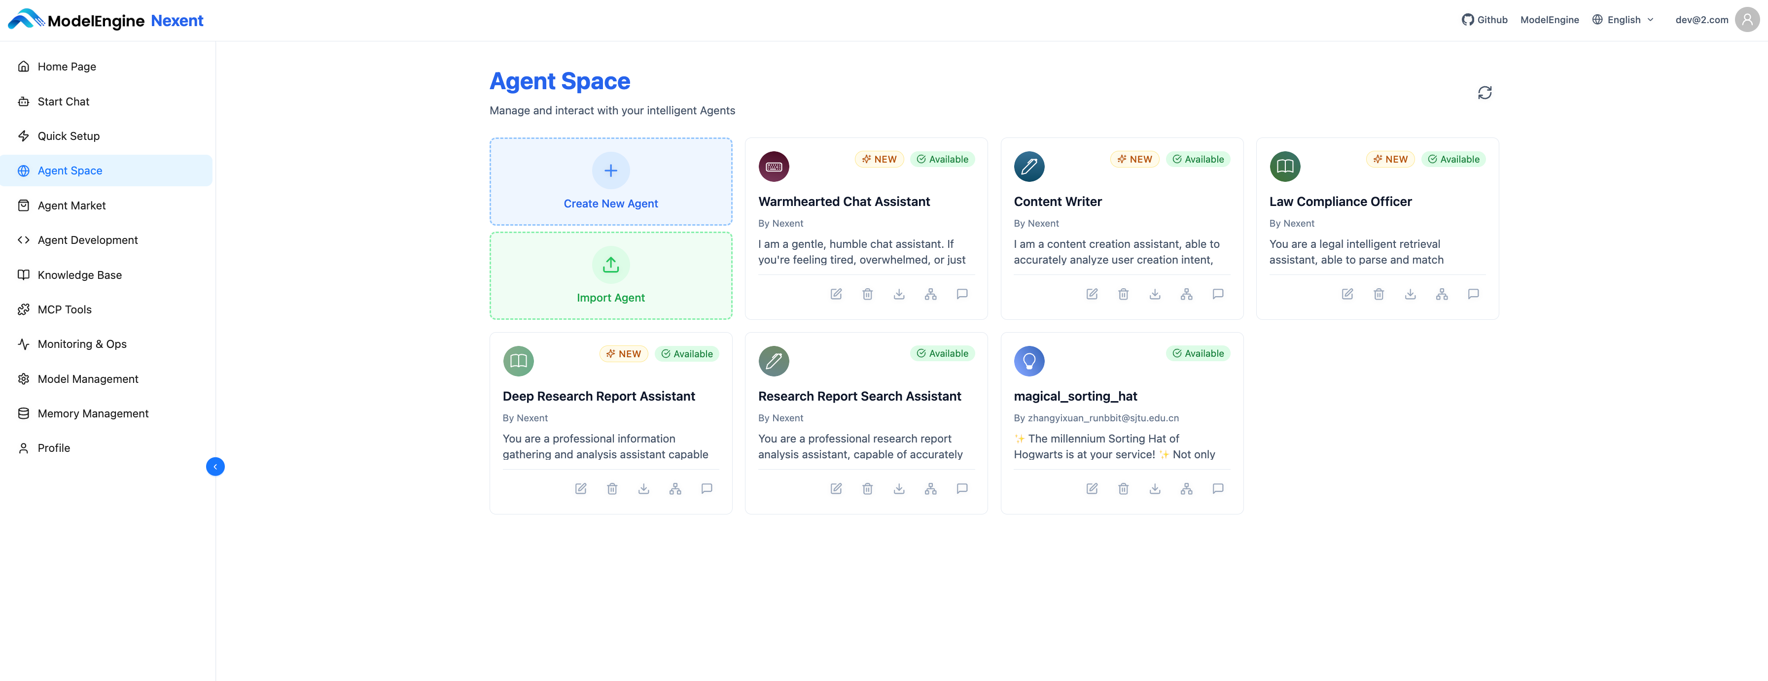The width and height of the screenshot is (1768, 681).
Task: Open the workflow view for magical_sorting_hat
Action: pyautogui.click(x=1186, y=488)
